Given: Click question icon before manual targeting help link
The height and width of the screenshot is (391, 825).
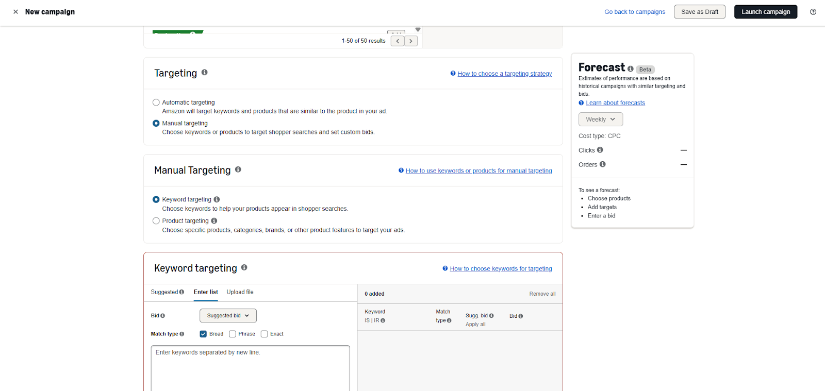Looking at the screenshot, I should point(401,171).
